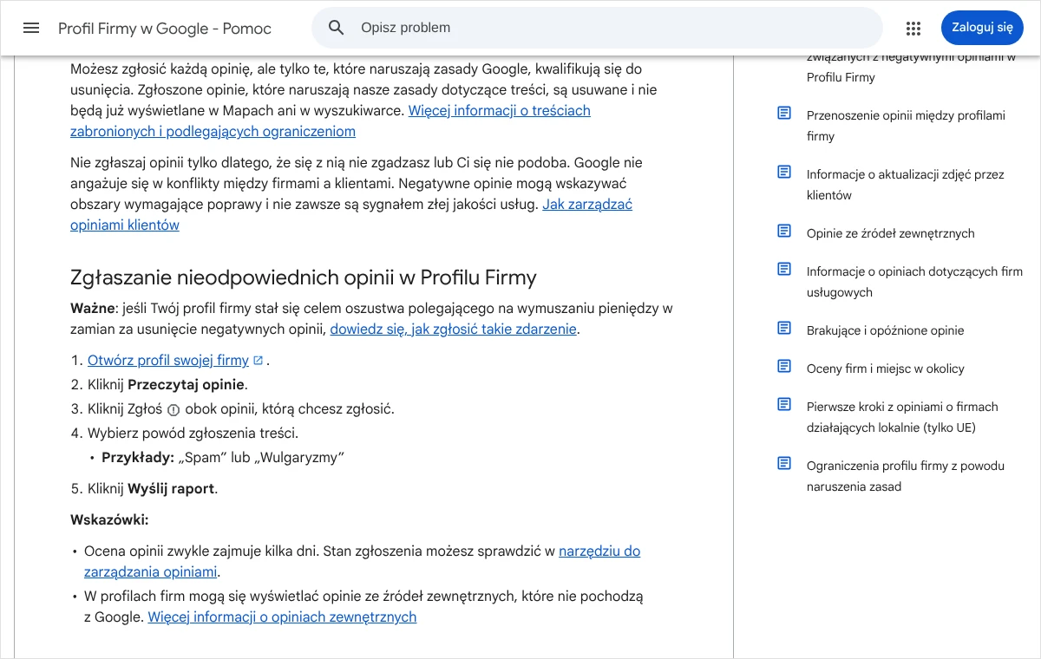Open sidebar article Oceny firm i miejsc w okolicy
Image resolution: width=1041 pixels, height=659 pixels.
pos(885,369)
